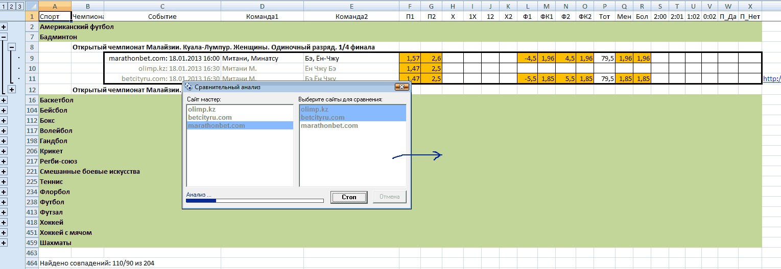Click the Спорт header cell

[x=55, y=16]
